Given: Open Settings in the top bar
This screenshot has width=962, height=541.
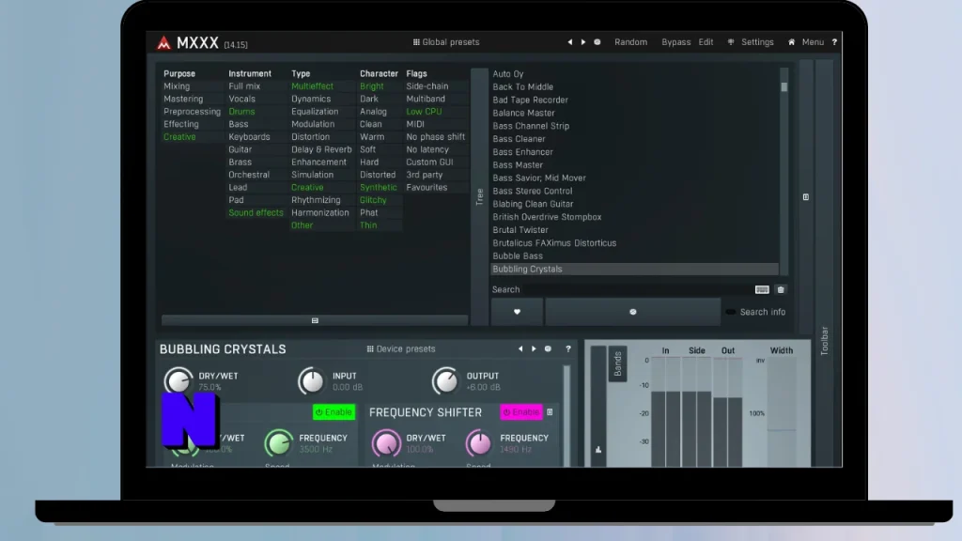Looking at the screenshot, I should [x=757, y=42].
